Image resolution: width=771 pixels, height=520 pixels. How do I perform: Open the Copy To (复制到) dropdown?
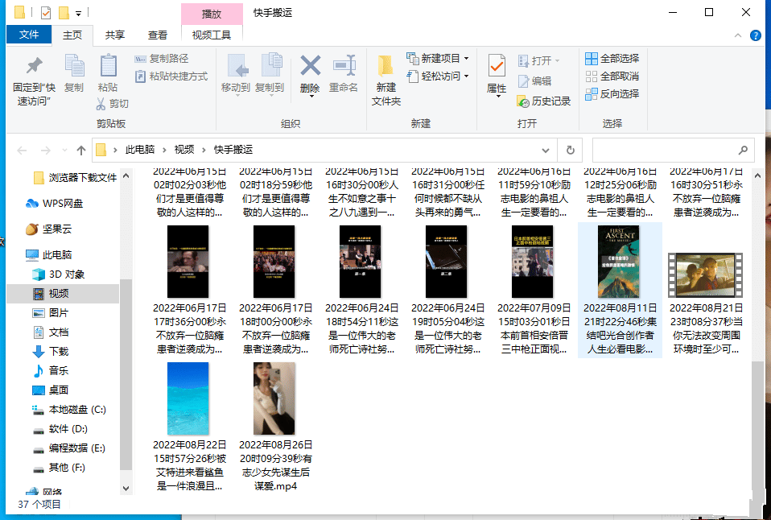(x=270, y=74)
